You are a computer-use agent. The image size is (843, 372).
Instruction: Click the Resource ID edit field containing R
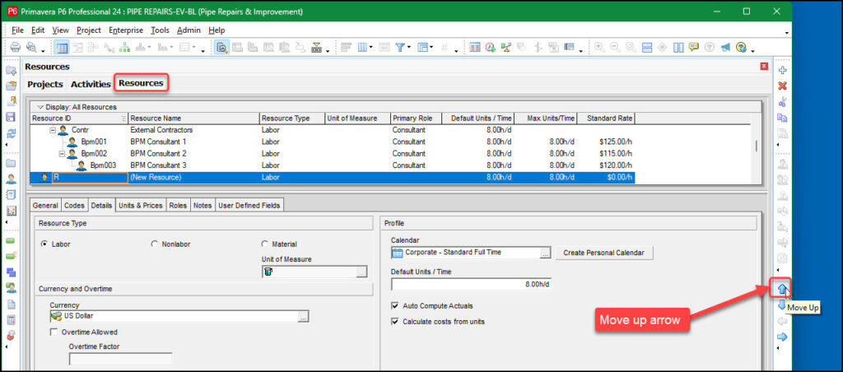(x=90, y=178)
